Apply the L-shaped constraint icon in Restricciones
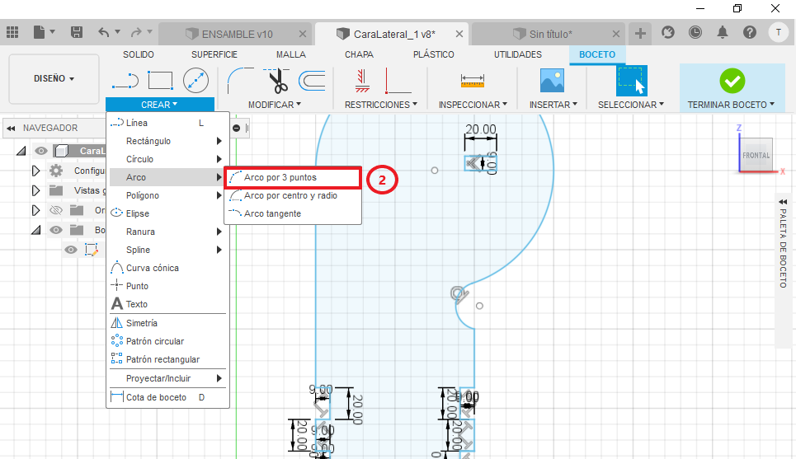Image resolution: width=796 pixels, height=459 pixels. click(398, 81)
